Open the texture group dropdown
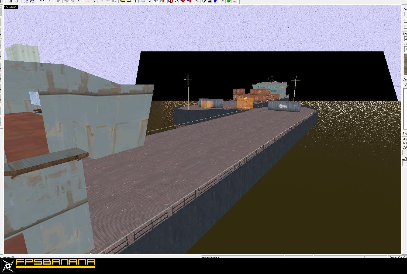 pos(405,39)
